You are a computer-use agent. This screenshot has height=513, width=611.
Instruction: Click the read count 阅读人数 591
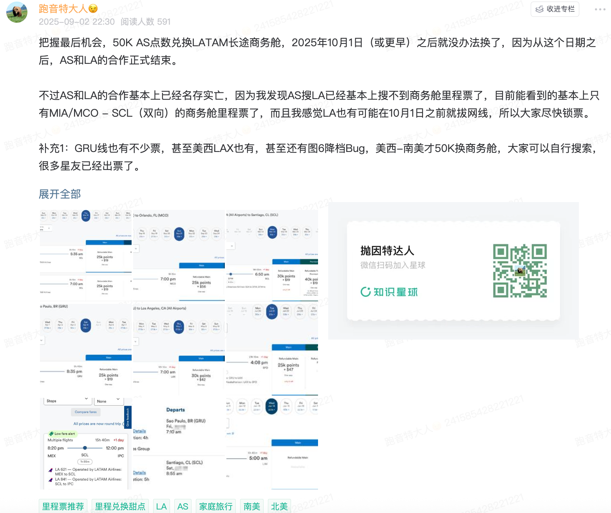pos(145,22)
